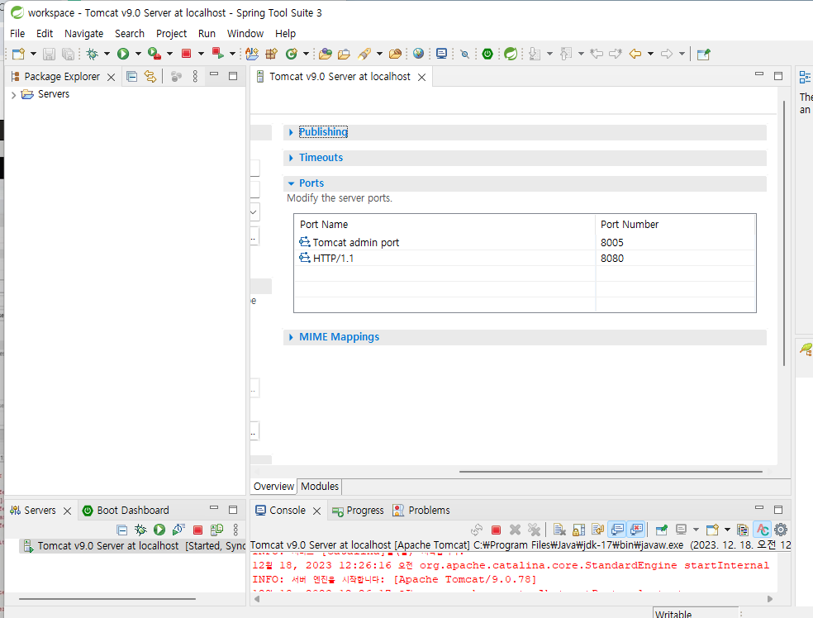
Task: Click the MIME Mappings heading link
Action: pos(339,337)
